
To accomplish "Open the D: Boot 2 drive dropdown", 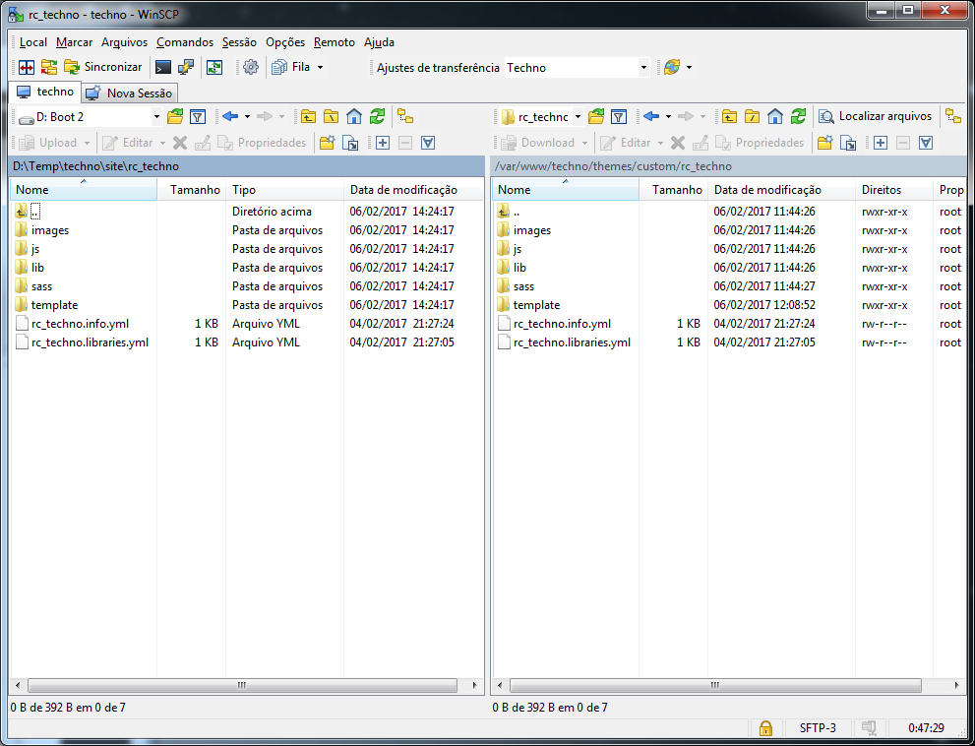I will (x=157, y=117).
